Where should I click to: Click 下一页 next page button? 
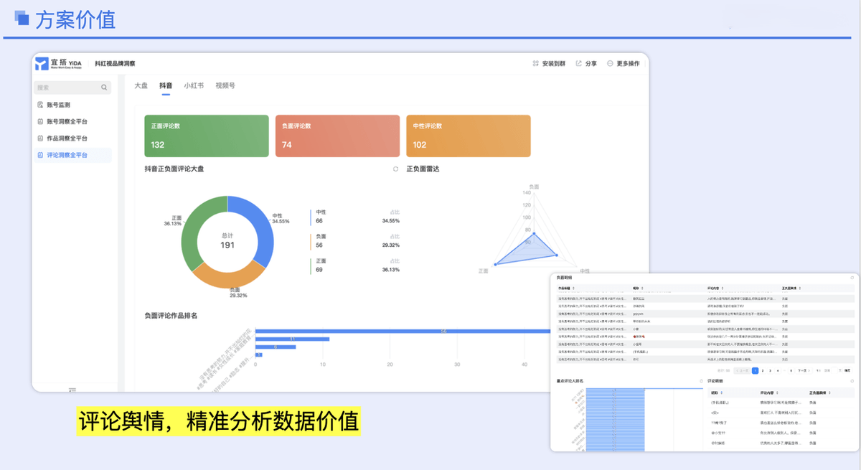[x=802, y=370]
